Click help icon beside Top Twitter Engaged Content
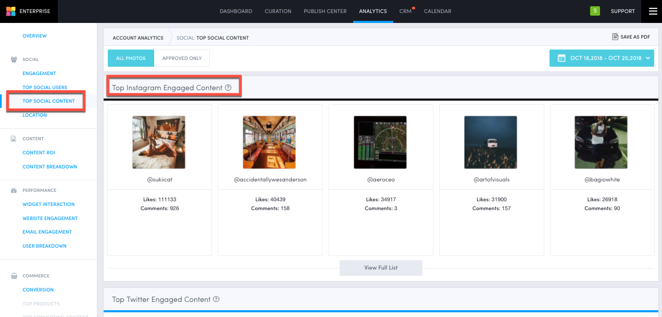Screen dimensions: 662x317 pos(216,299)
